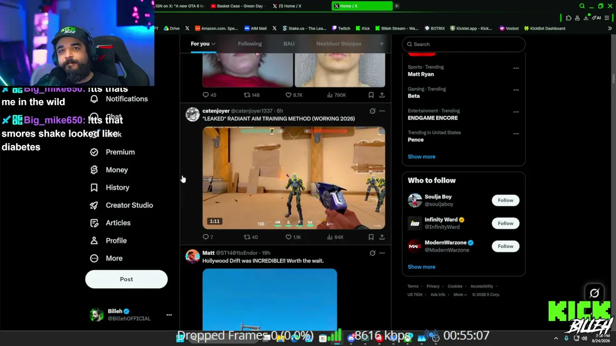Switch to the BAU tab
The height and width of the screenshot is (346, 616).
[289, 44]
